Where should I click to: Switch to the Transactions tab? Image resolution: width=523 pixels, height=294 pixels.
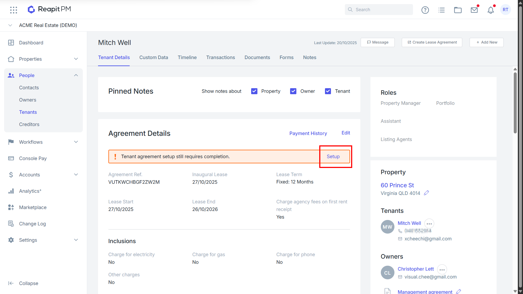(221, 57)
